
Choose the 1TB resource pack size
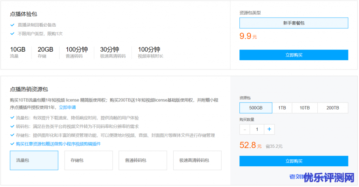(282, 108)
